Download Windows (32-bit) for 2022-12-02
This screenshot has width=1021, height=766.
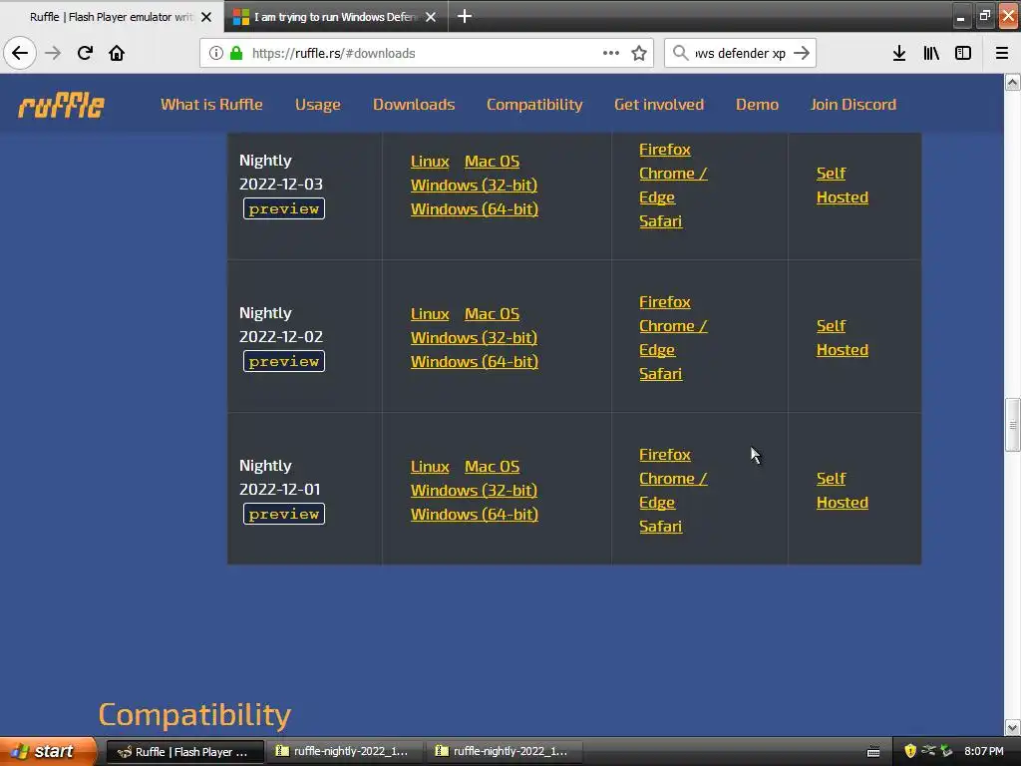click(474, 337)
